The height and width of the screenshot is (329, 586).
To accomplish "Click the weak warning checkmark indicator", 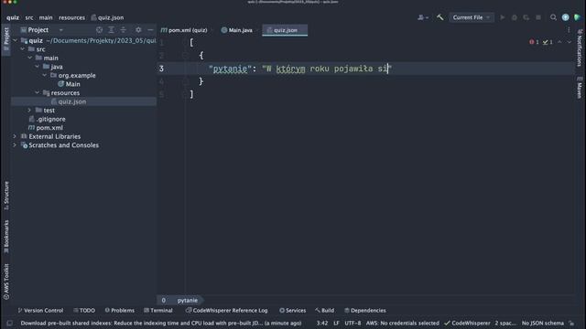I will (x=548, y=42).
